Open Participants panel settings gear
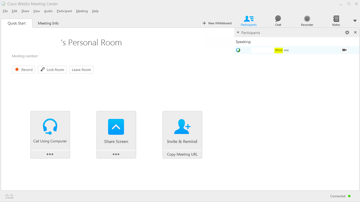Viewport: 360px width, 202px height. click(347, 32)
